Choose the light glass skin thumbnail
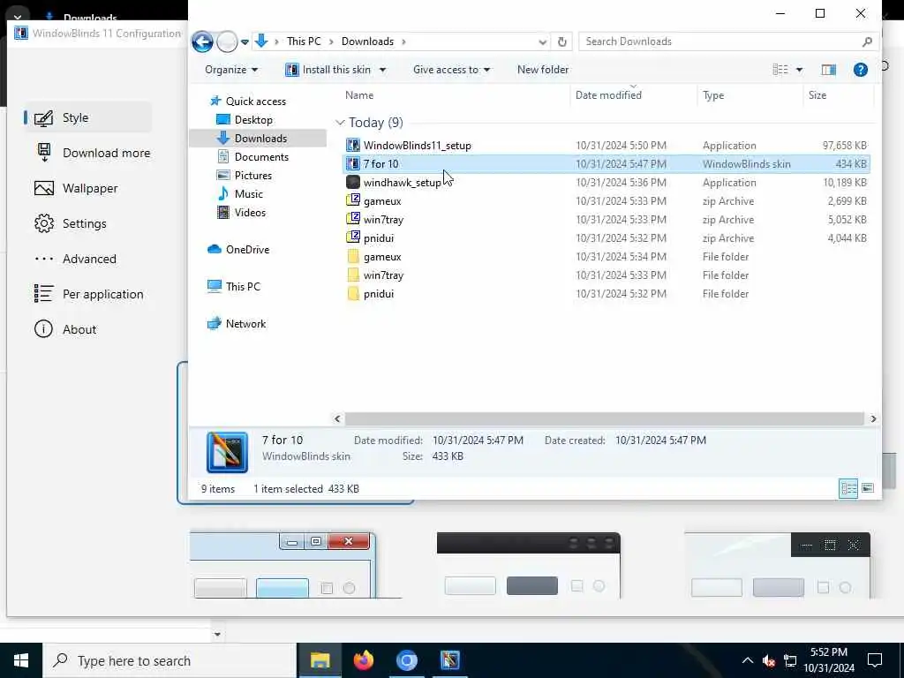Screen dimensions: 904x678 pyautogui.click(x=777, y=566)
